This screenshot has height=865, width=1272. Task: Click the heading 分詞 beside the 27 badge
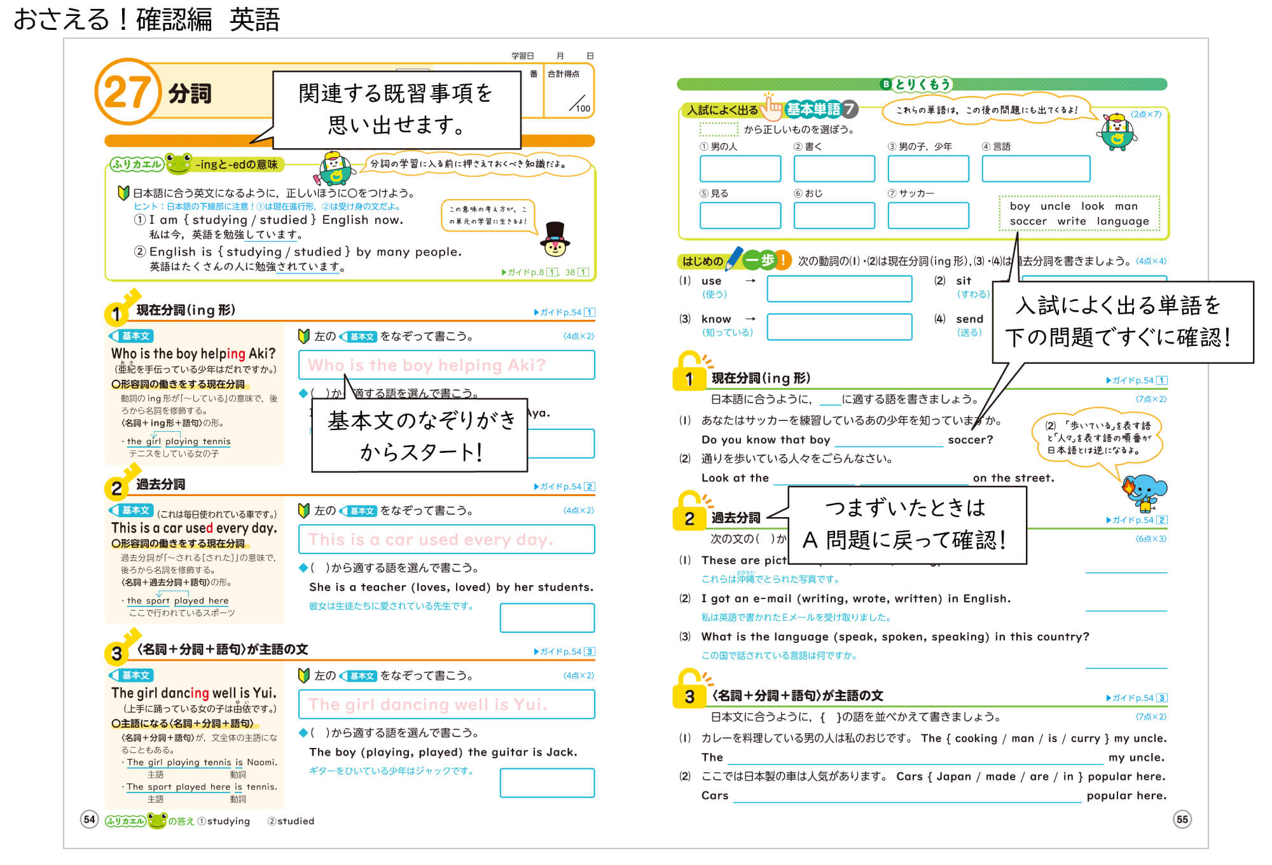click(189, 93)
